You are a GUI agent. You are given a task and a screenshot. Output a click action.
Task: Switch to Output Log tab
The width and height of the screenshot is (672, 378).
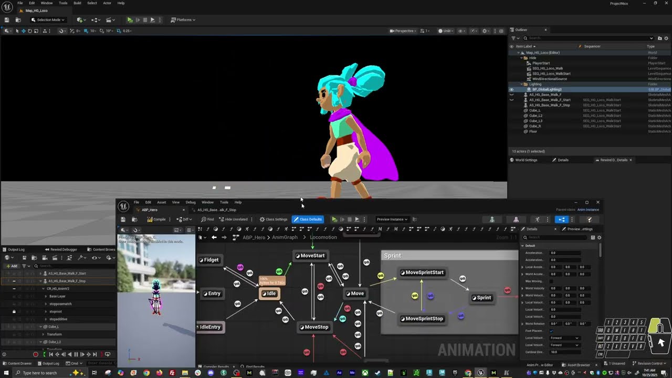[x=14, y=249]
